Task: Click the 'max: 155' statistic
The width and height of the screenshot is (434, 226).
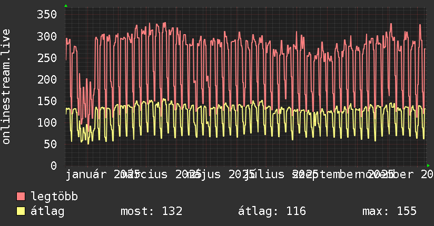Action: point(389,211)
